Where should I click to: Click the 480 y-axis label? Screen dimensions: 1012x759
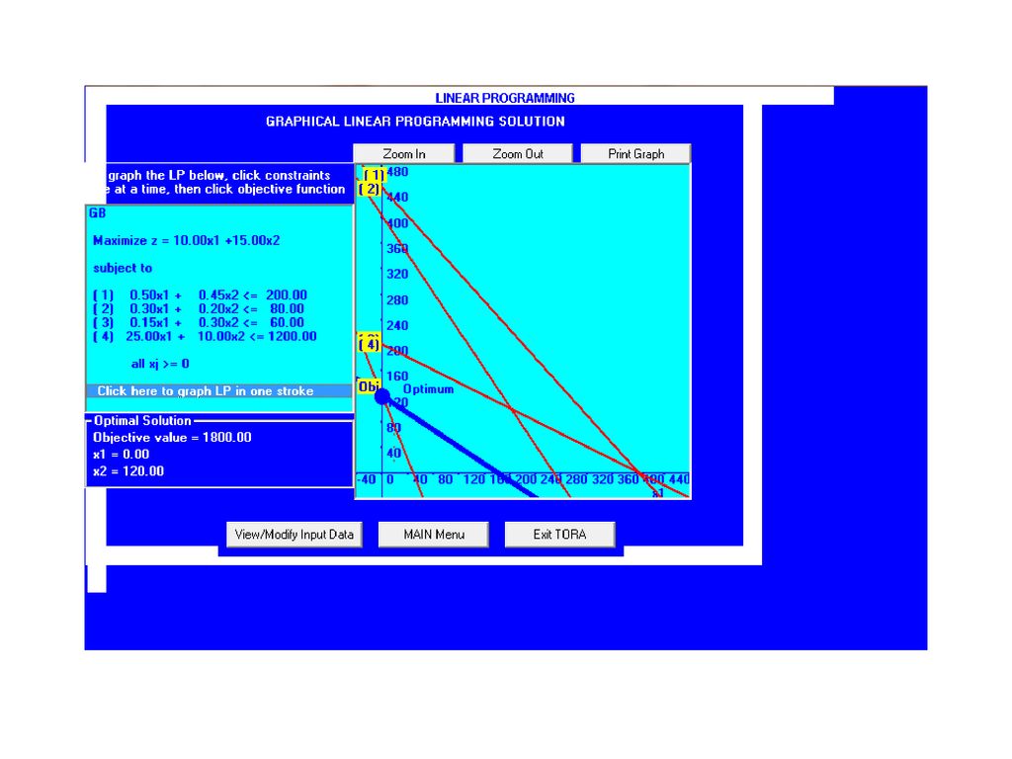click(x=397, y=172)
